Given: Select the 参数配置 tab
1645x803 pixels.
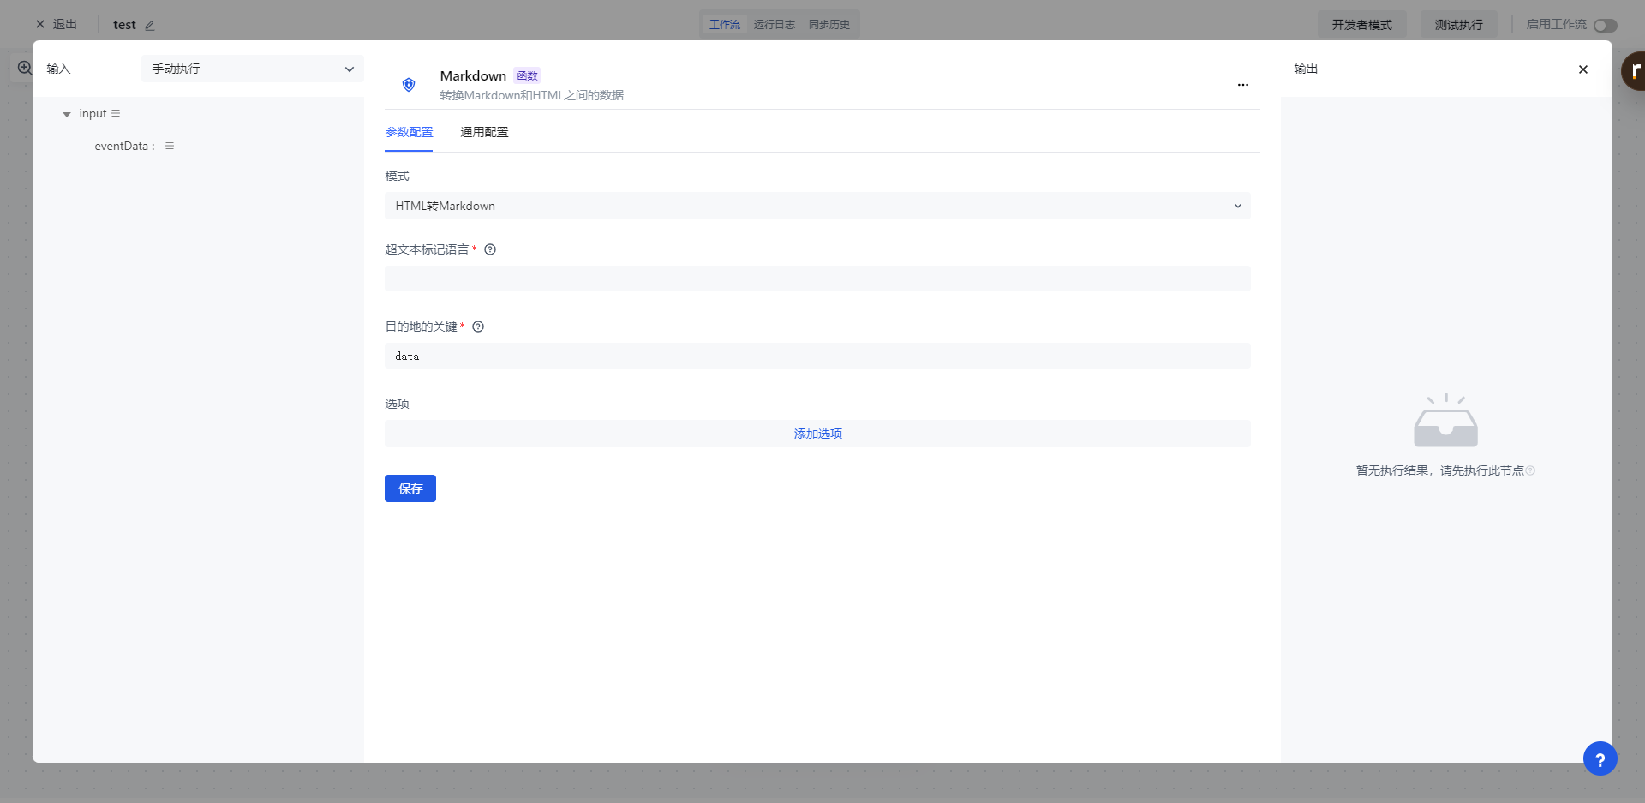Looking at the screenshot, I should [409, 133].
